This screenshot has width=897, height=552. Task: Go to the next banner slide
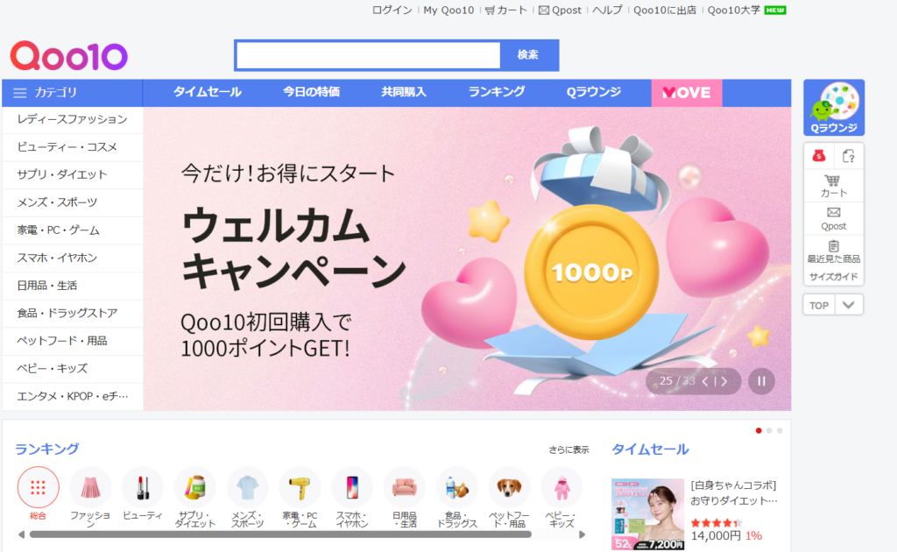click(724, 381)
